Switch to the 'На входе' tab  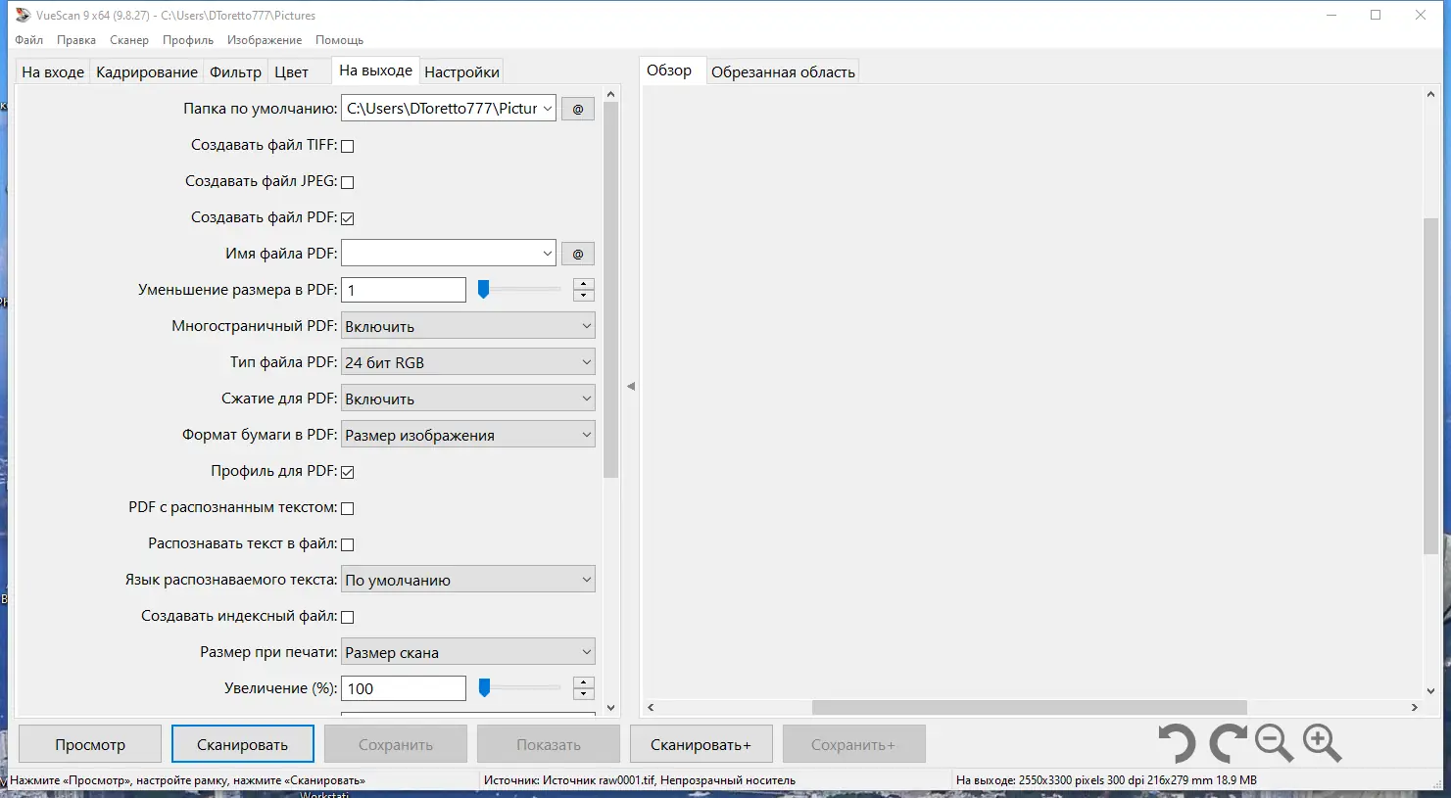point(53,71)
